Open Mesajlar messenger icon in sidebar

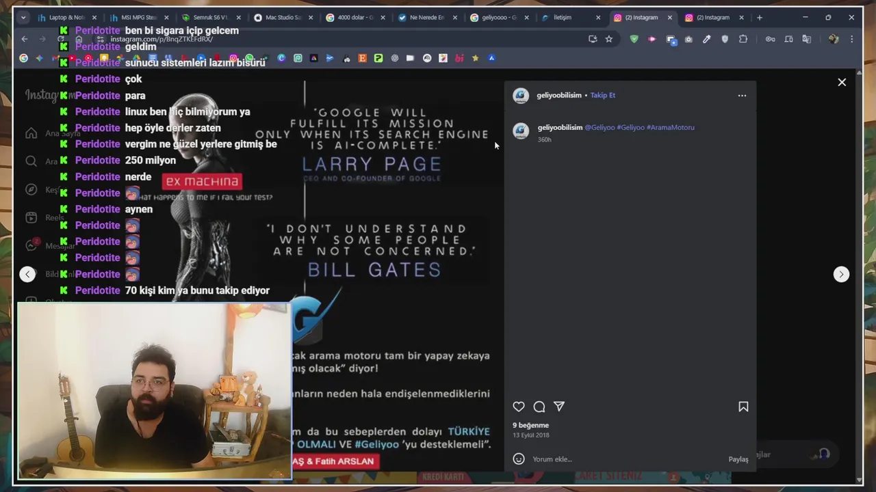click(x=31, y=245)
